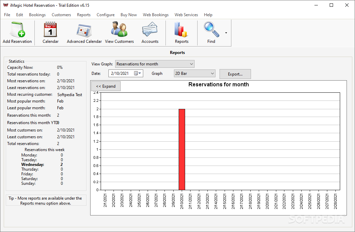Image resolution: width=355 pixels, height=232 pixels.
Task: Click the Export... button
Action: (235, 74)
